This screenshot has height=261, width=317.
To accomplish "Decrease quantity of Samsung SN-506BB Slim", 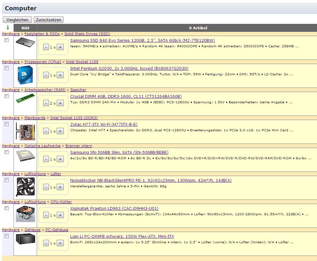I will point(46,159).
